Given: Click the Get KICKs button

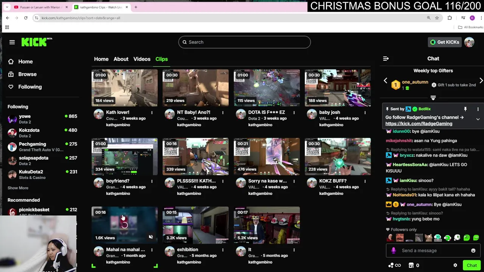Looking at the screenshot, I should pyautogui.click(x=445, y=42).
